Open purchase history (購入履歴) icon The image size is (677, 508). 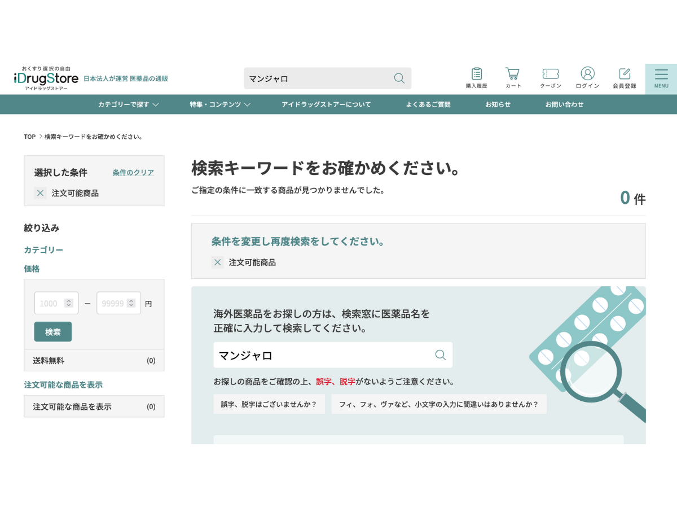tap(477, 78)
